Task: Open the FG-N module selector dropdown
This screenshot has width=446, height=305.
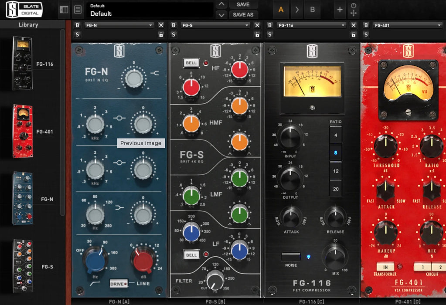Action: 119,26
